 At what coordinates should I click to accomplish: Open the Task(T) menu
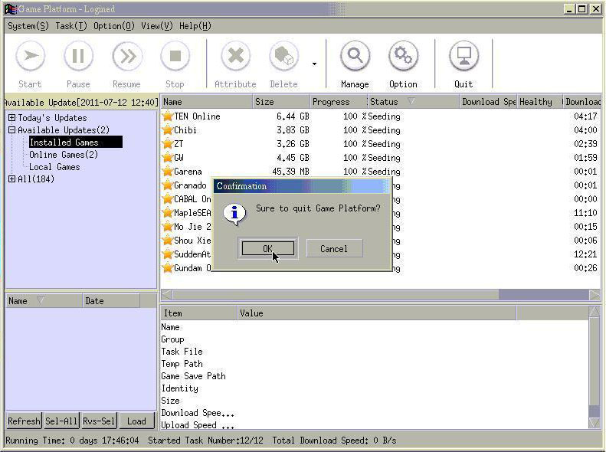coord(71,26)
